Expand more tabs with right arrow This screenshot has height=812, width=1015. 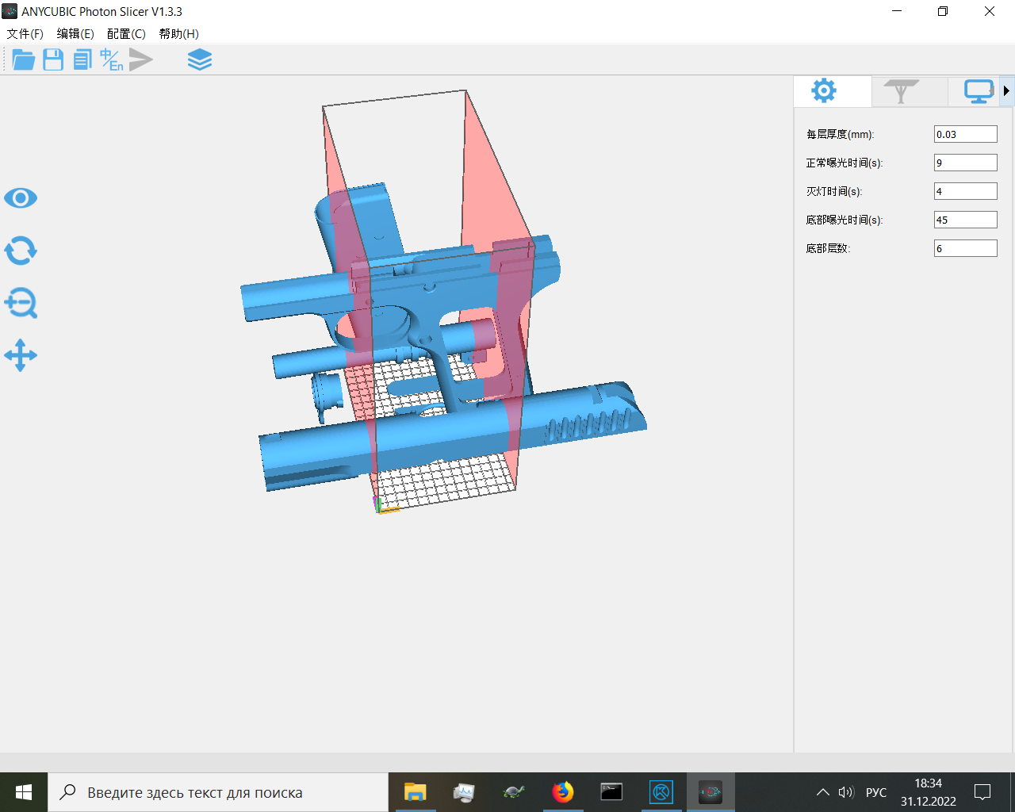coord(1006,91)
